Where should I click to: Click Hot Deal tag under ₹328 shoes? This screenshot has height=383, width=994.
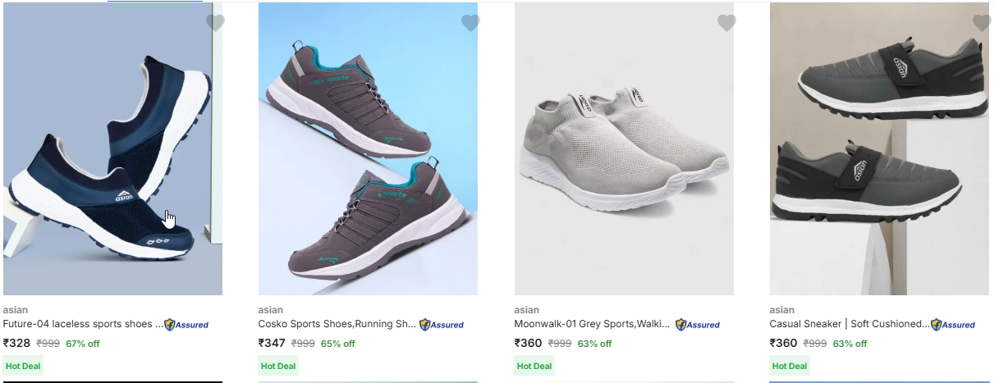point(23,366)
